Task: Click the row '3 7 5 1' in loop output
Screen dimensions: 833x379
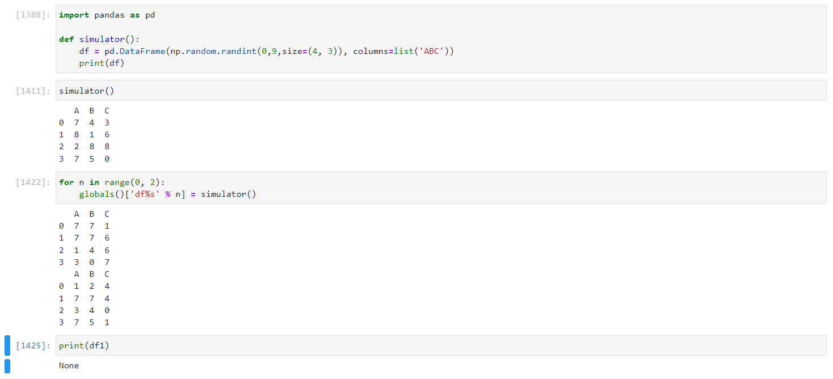Action: [84, 322]
